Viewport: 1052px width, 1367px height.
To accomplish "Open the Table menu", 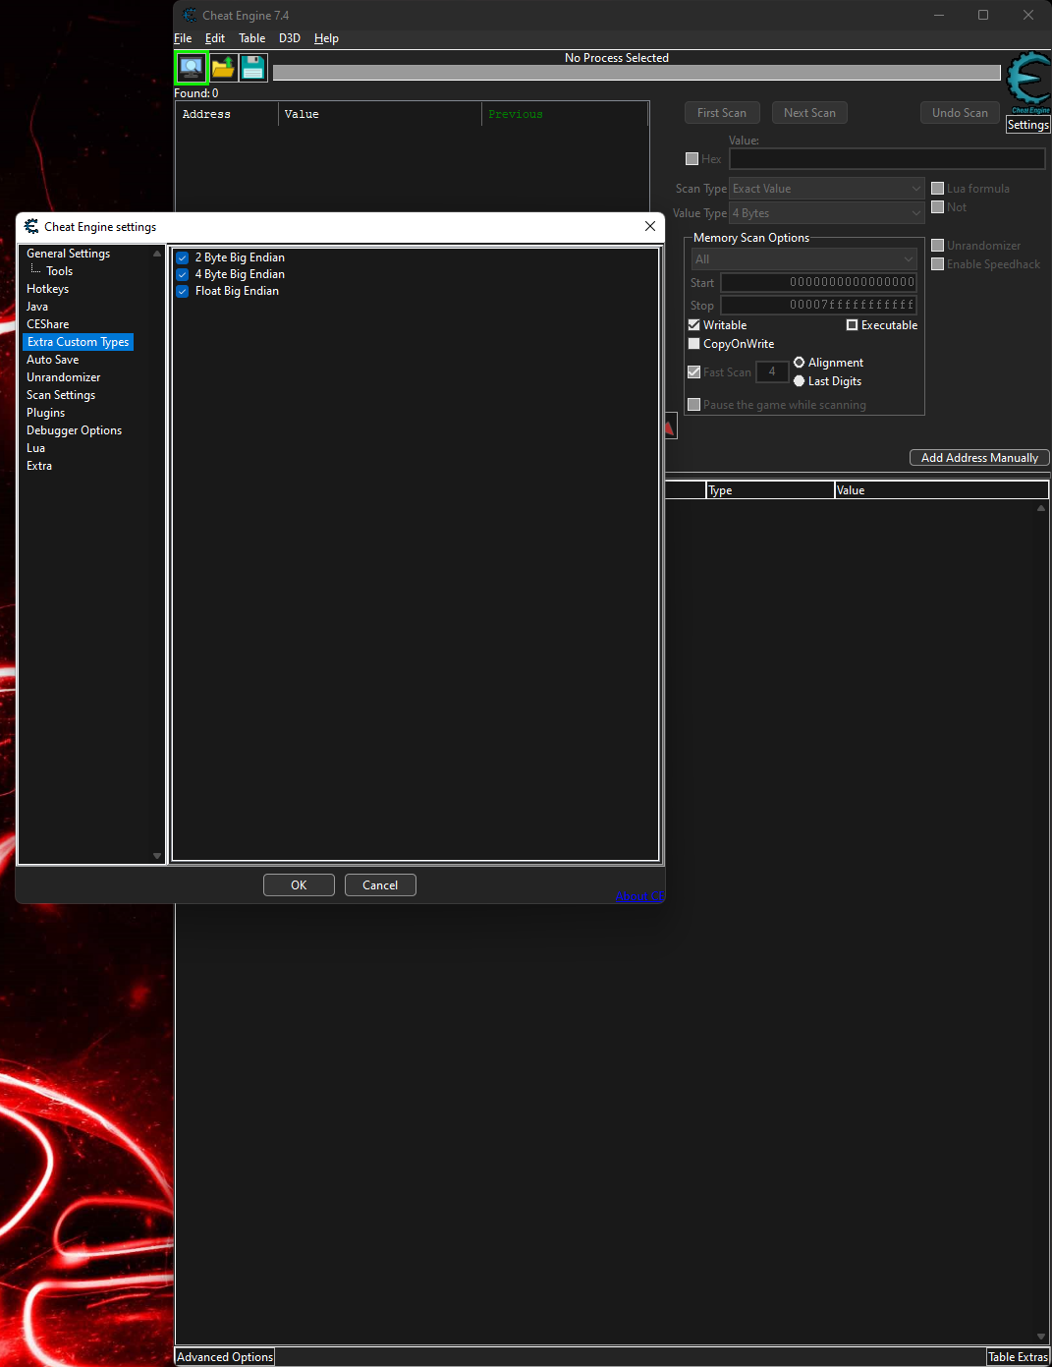I will (x=252, y=38).
